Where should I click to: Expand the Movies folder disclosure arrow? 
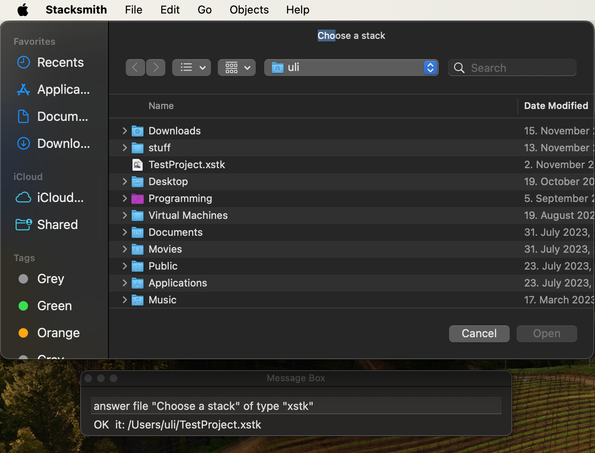[x=124, y=249]
